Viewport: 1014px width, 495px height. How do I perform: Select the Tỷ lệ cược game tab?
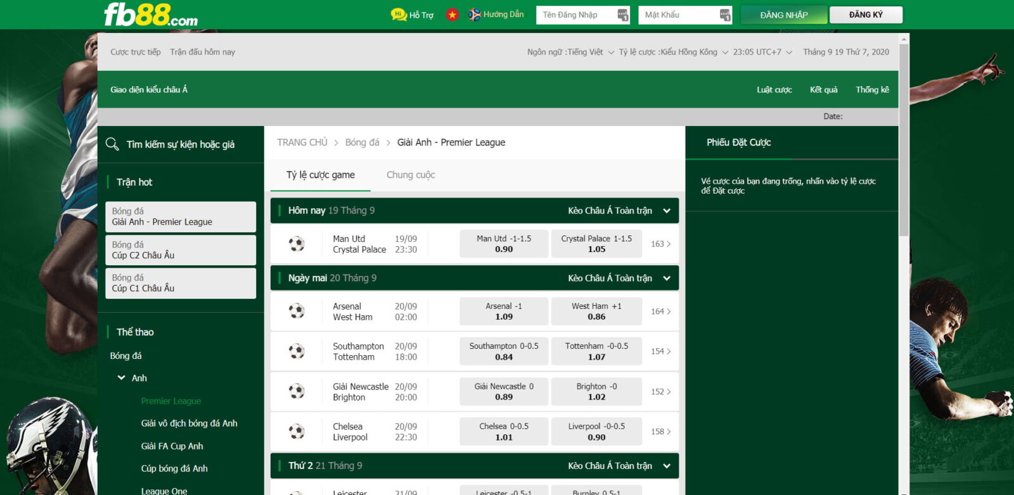(x=320, y=175)
